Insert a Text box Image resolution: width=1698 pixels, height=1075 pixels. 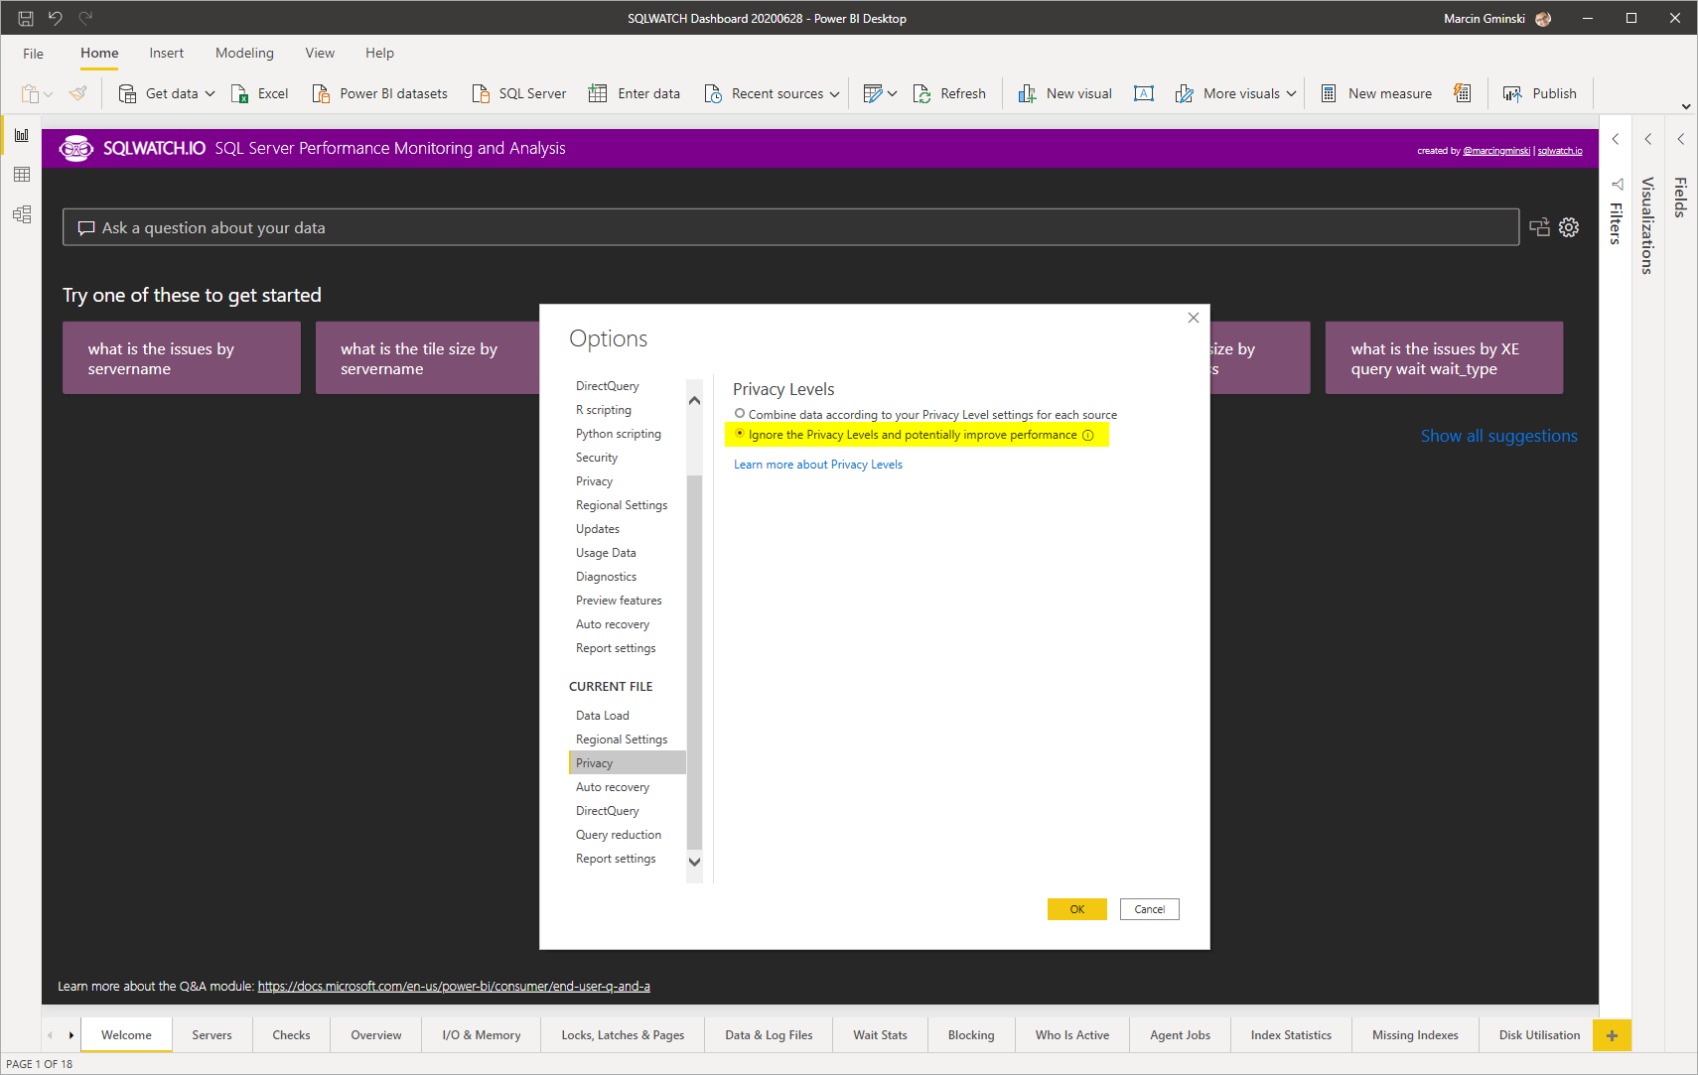point(1144,93)
